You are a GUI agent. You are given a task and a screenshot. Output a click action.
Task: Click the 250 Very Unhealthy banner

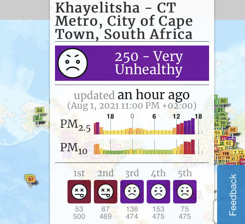coord(132,63)
